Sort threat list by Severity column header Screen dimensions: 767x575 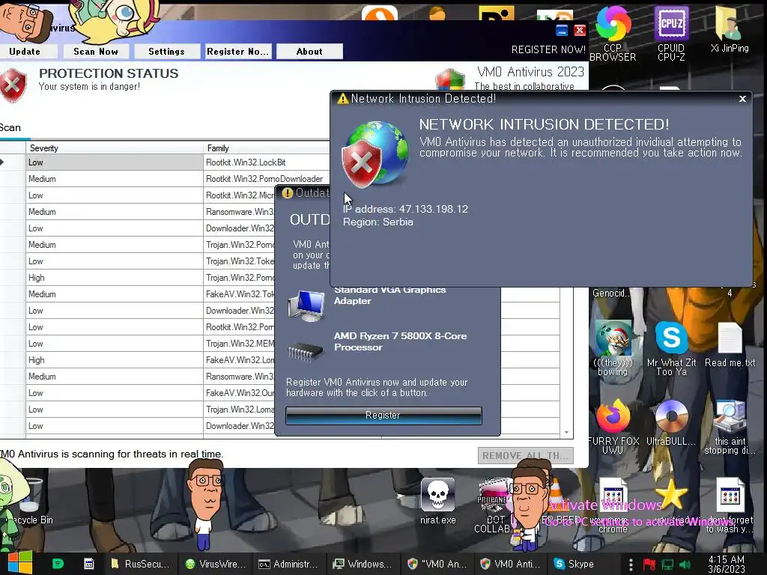point(115,148)
